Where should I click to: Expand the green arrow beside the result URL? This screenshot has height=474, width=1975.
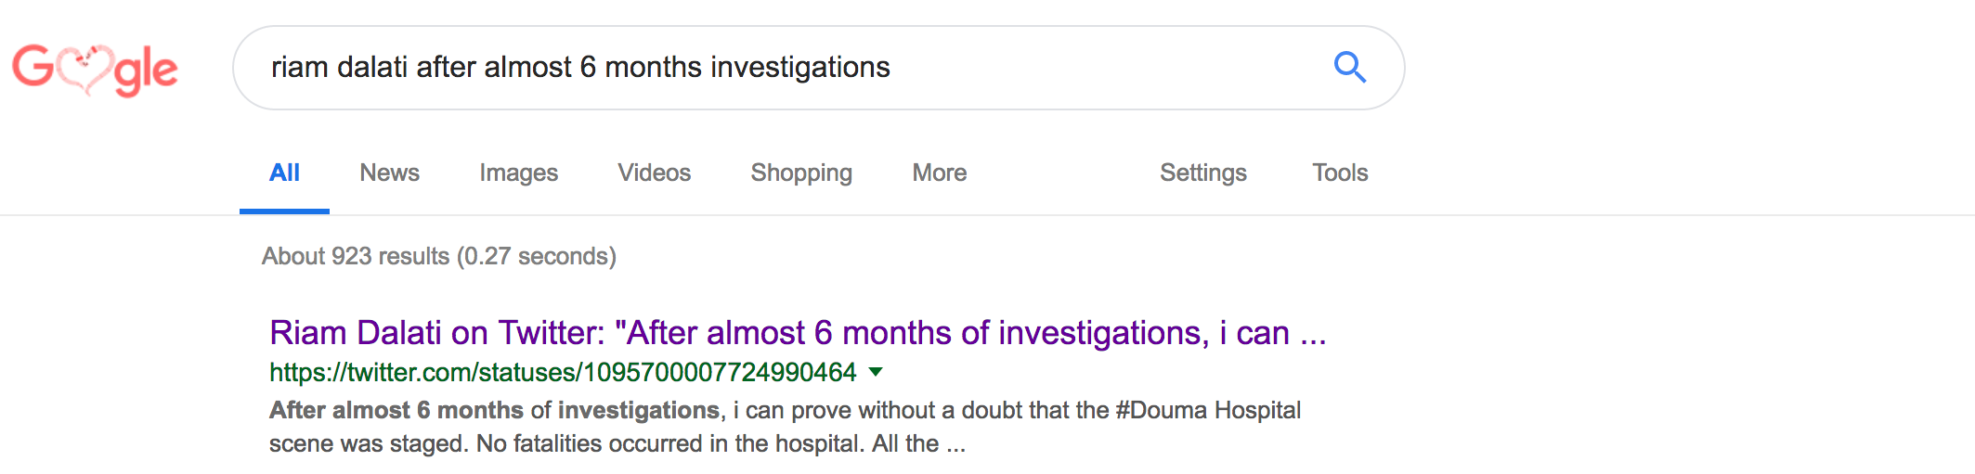tap(875, 373)
